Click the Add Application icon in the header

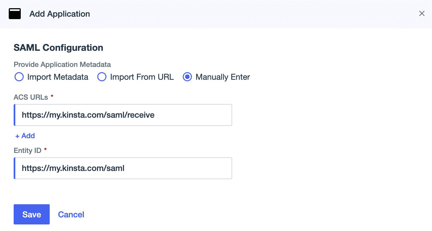15,13
